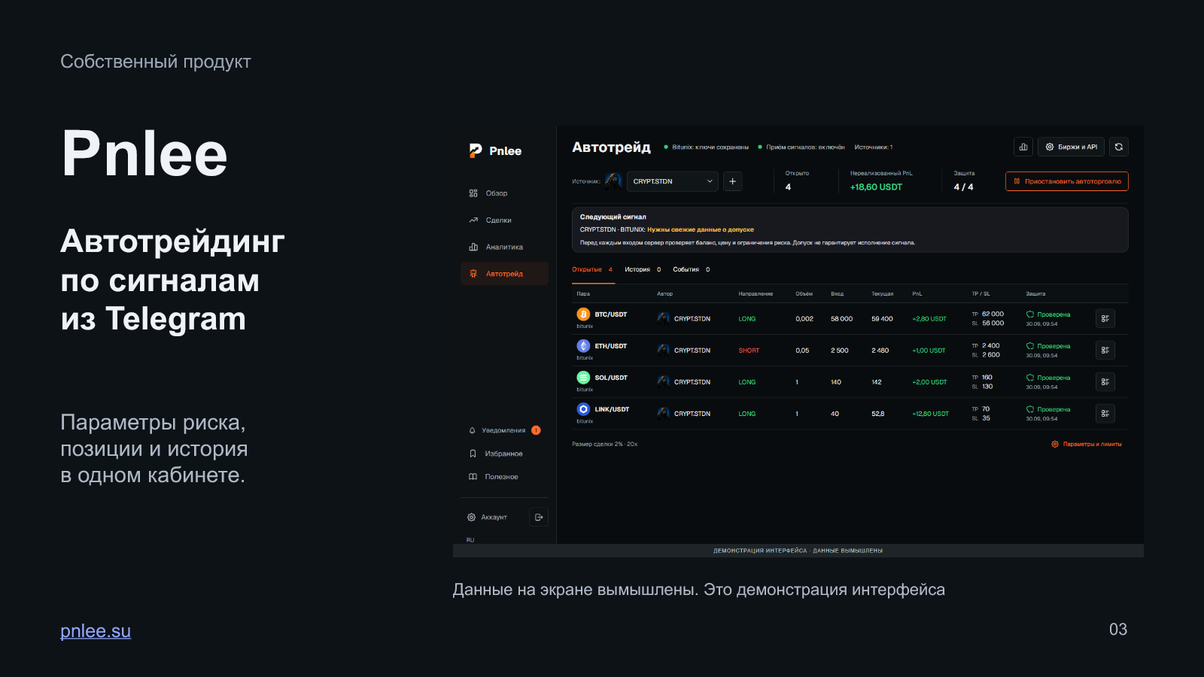1204x677 pixels.
Task: Open Параметры и лимиты link
Action: (x=1087, y=445)
